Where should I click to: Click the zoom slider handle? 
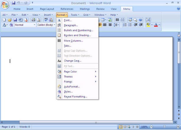165,127
